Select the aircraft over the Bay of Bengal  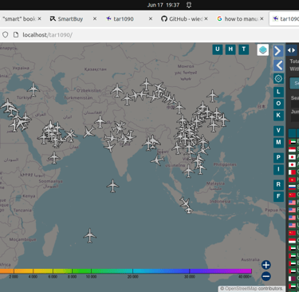[157, 160]
